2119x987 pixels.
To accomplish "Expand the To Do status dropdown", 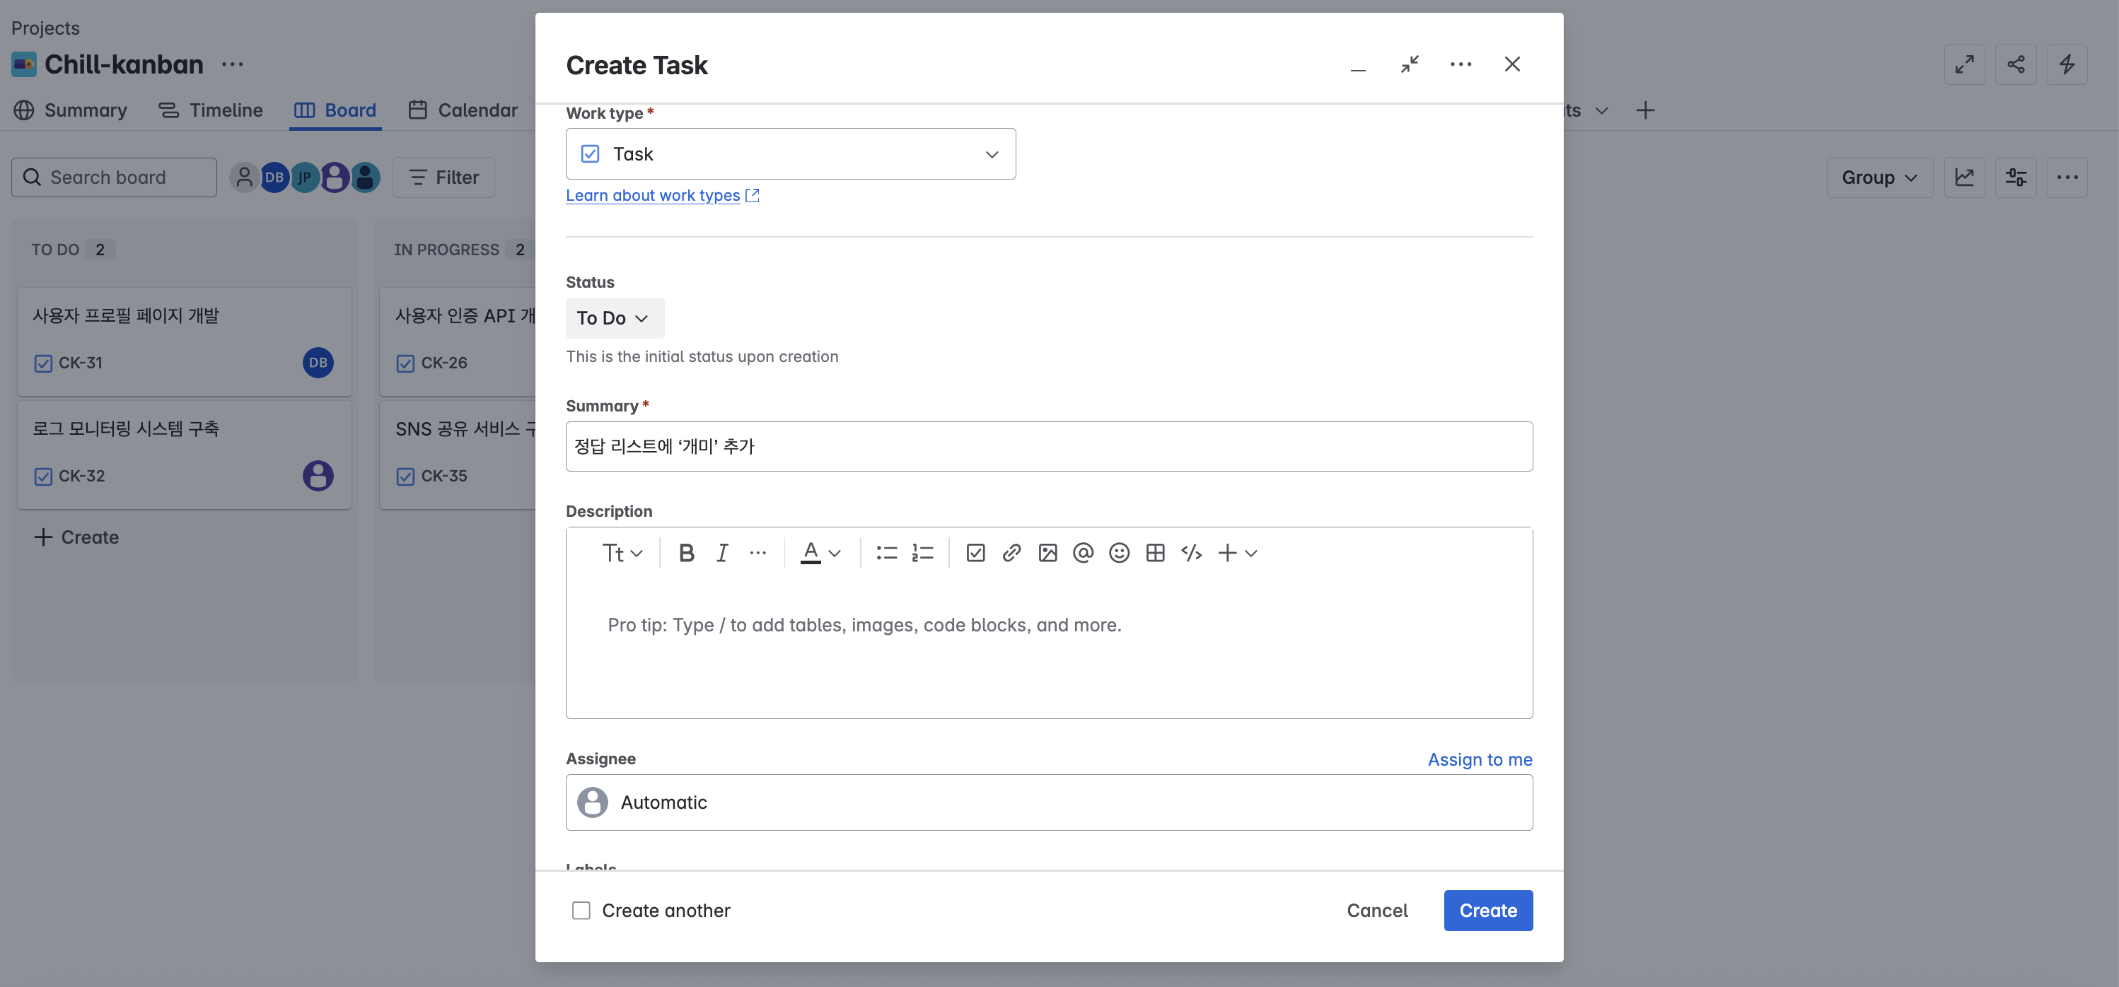I will tap(614, 318).
